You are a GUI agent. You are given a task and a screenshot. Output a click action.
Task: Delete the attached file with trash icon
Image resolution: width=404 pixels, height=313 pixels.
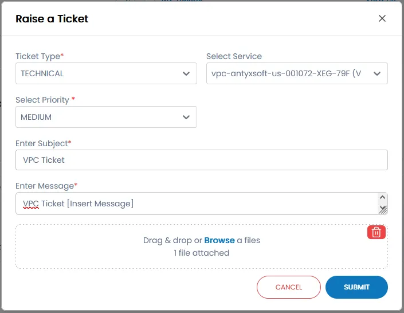(x=376, y=232)
